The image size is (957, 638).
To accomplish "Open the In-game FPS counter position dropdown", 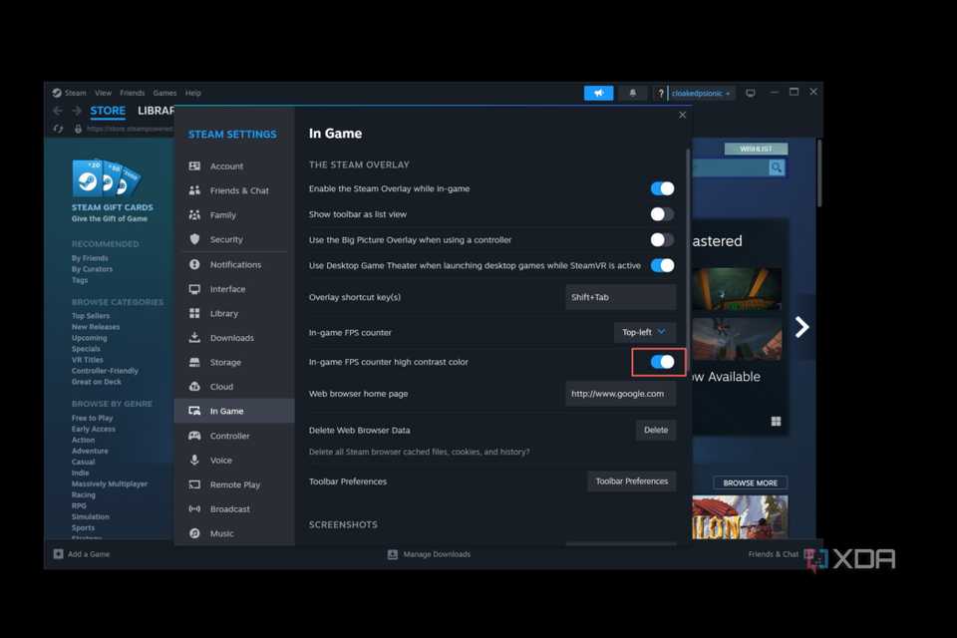I will (x=644, y=332).
